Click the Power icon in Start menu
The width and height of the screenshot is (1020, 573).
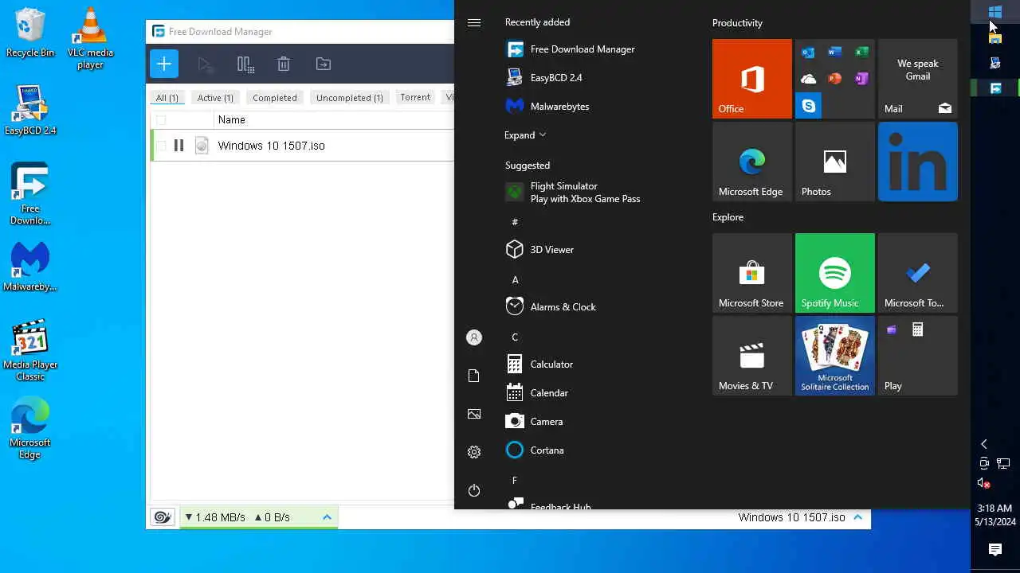click(474, 490)
